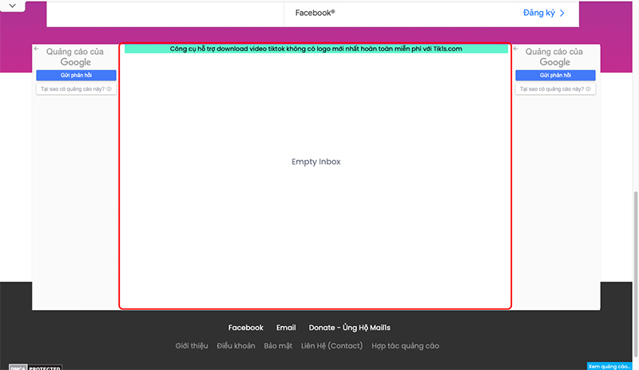Click the DMCA Protected badge
The image size is (639, 370).
coord(35,367)
